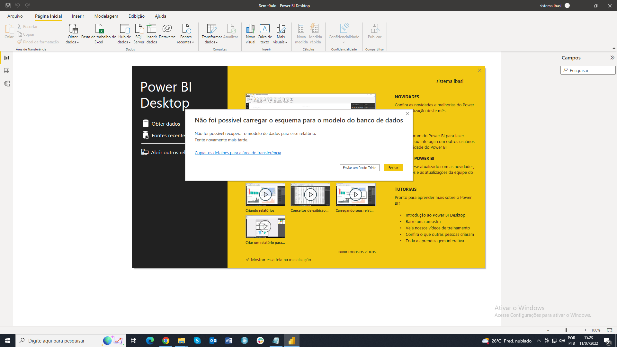
Task: Open Word from the taskbar
Action: coord(229,341)
